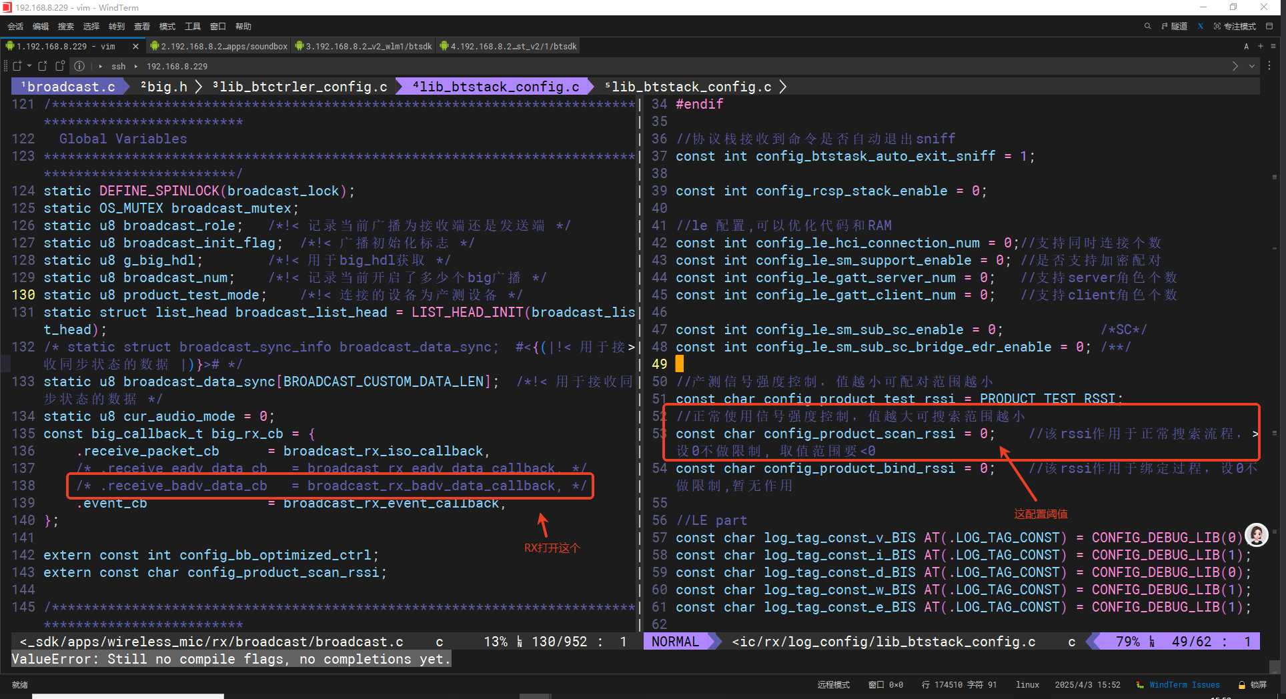Viewport: 1286px width, 699px height.
Task: Open the 隧道 (Tunnel) button
Action: [x=1175, y=27]
